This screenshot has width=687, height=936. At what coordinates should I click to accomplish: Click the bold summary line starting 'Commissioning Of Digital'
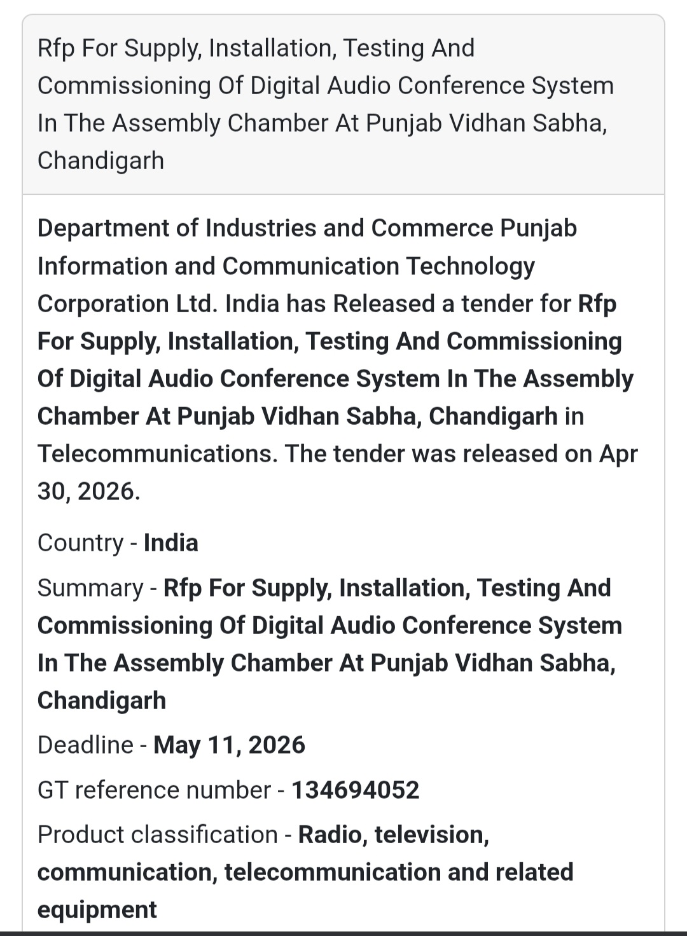click(330, 626)
